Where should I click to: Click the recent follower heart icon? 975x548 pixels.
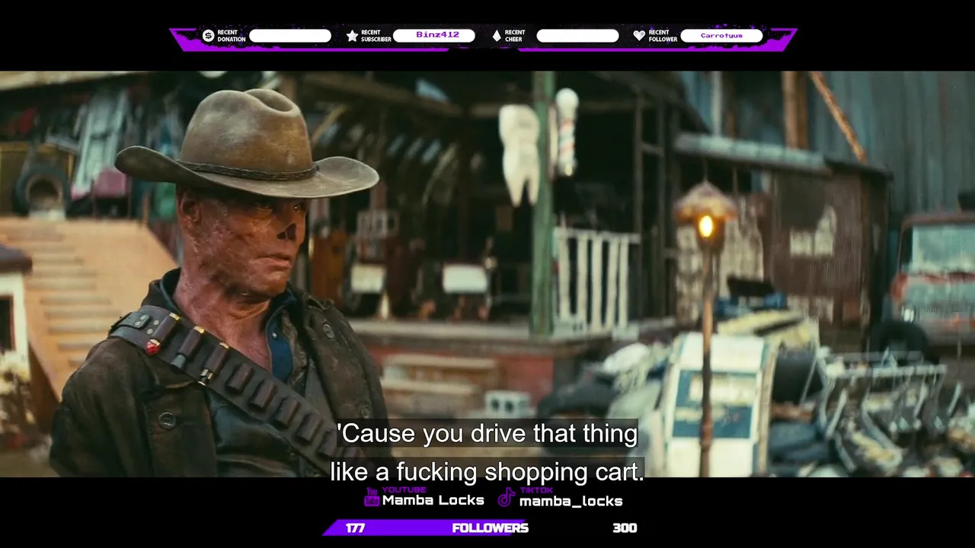639,36
